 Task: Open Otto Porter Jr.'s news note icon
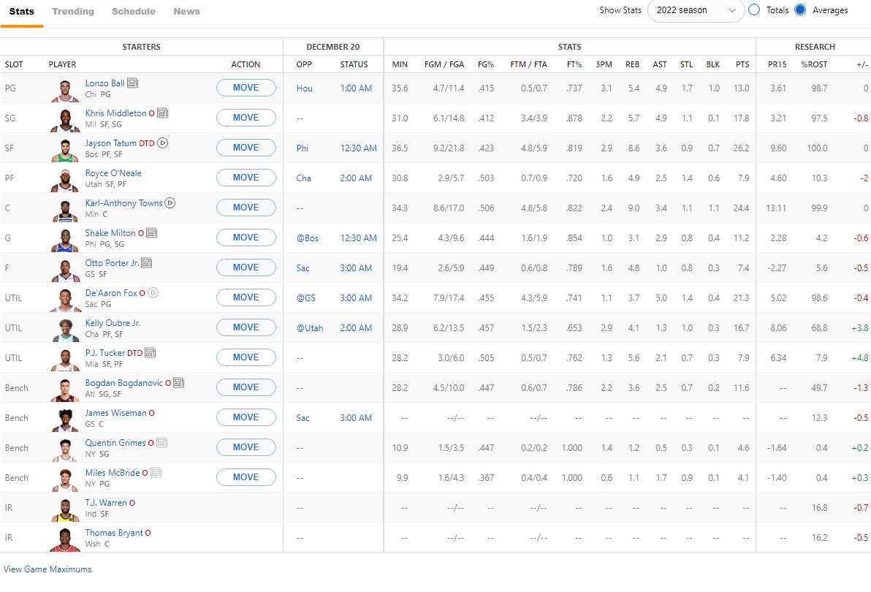coord(147,262)
